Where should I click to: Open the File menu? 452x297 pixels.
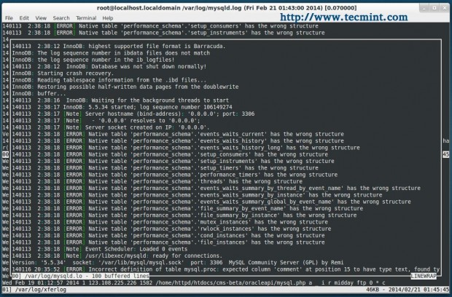click(9, 18)
